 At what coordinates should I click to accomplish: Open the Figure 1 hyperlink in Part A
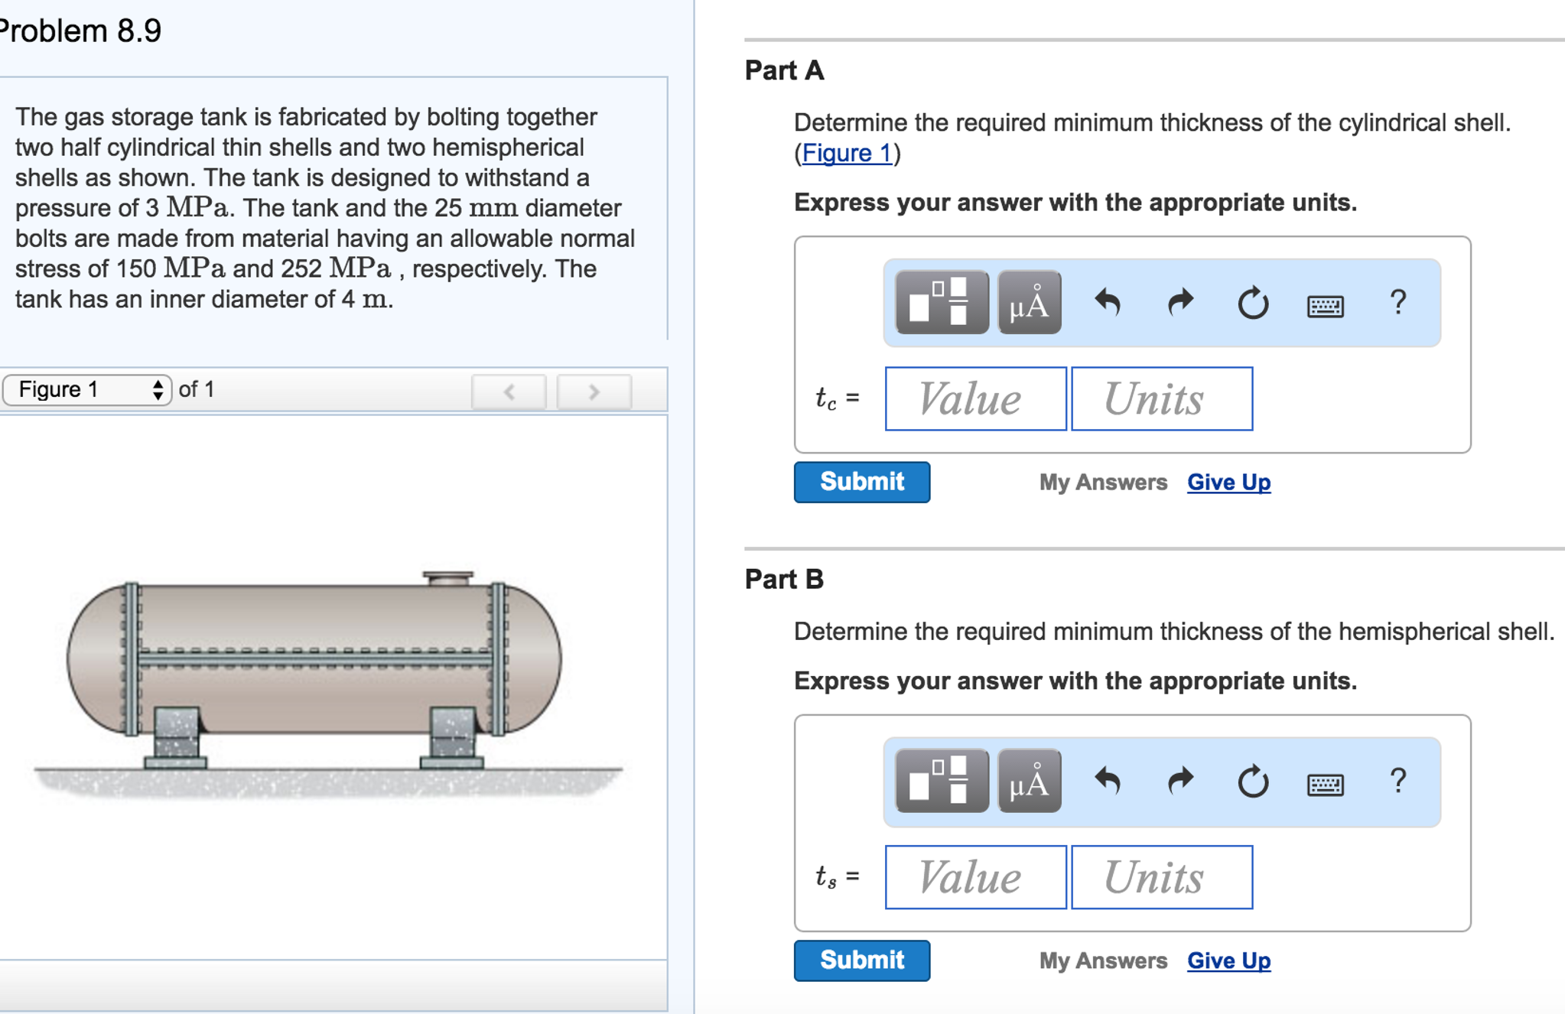point(846,152)
